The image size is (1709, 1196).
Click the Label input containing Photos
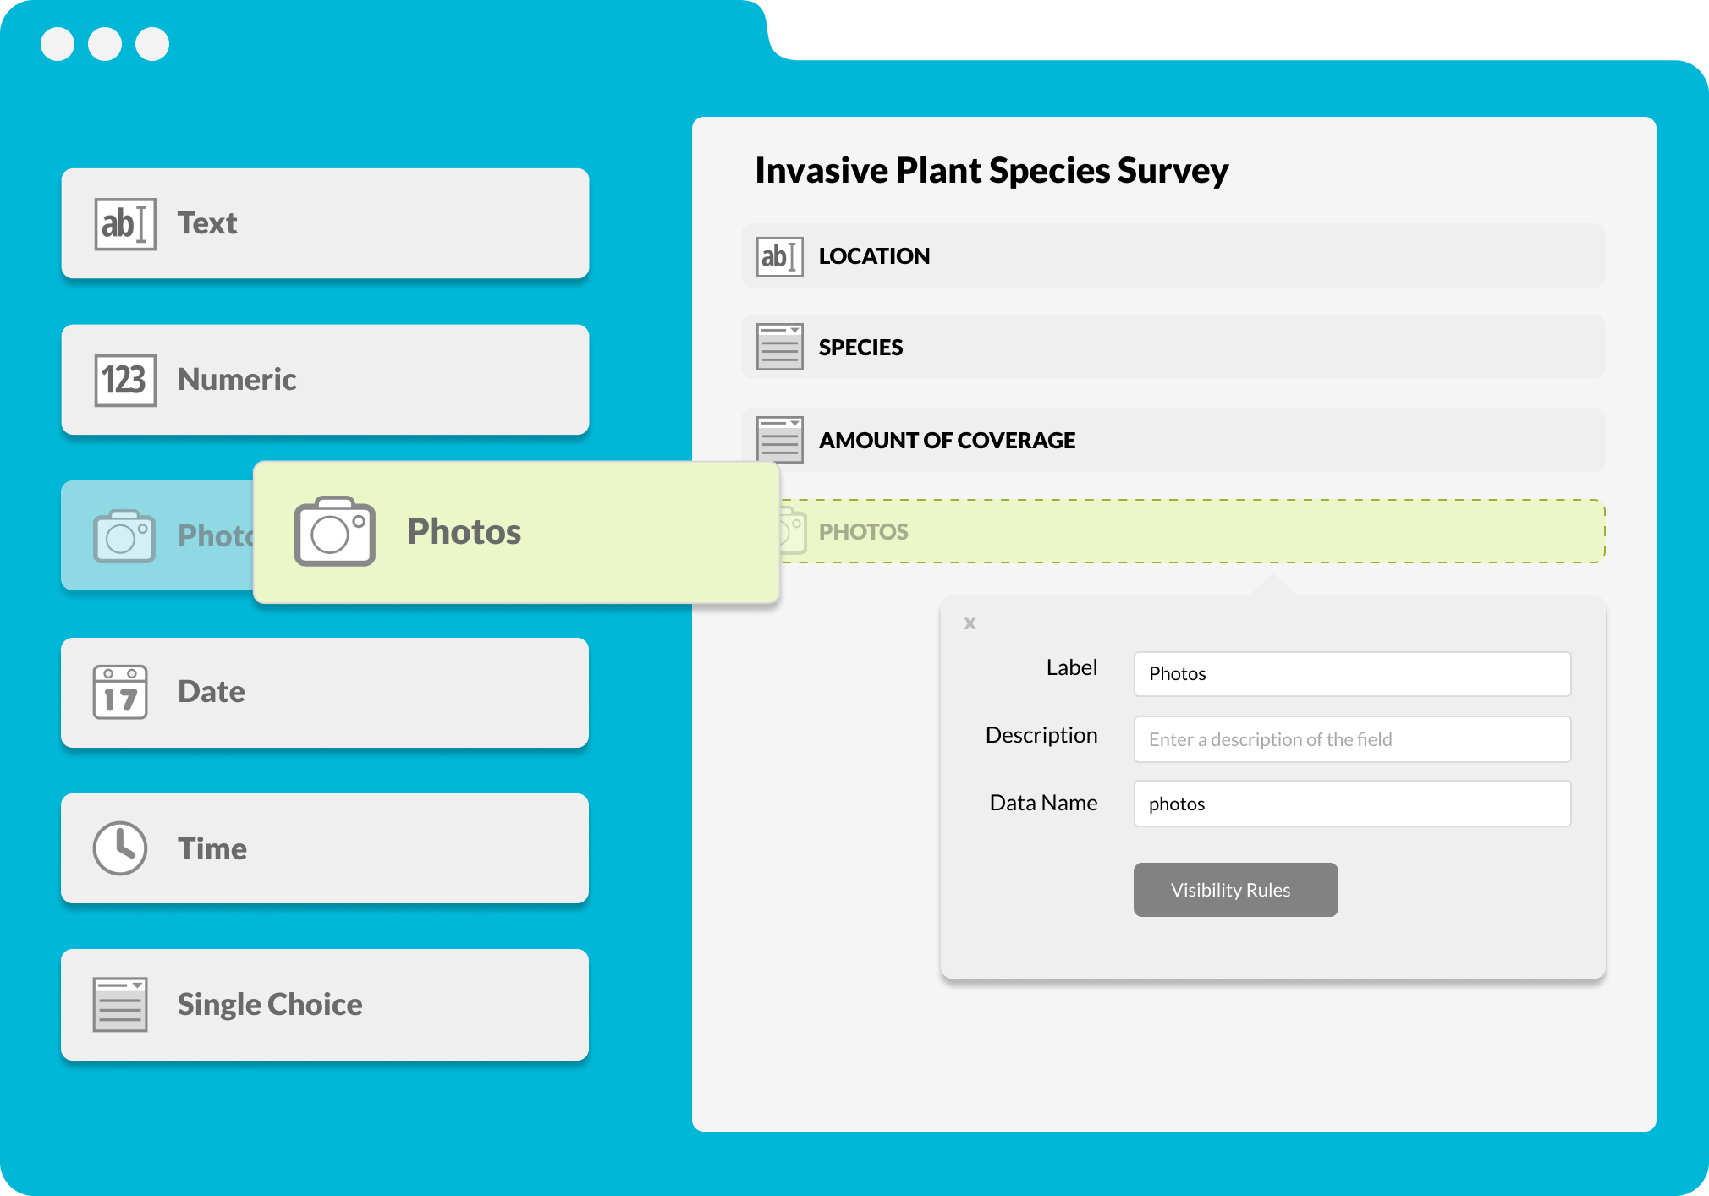1352,674
